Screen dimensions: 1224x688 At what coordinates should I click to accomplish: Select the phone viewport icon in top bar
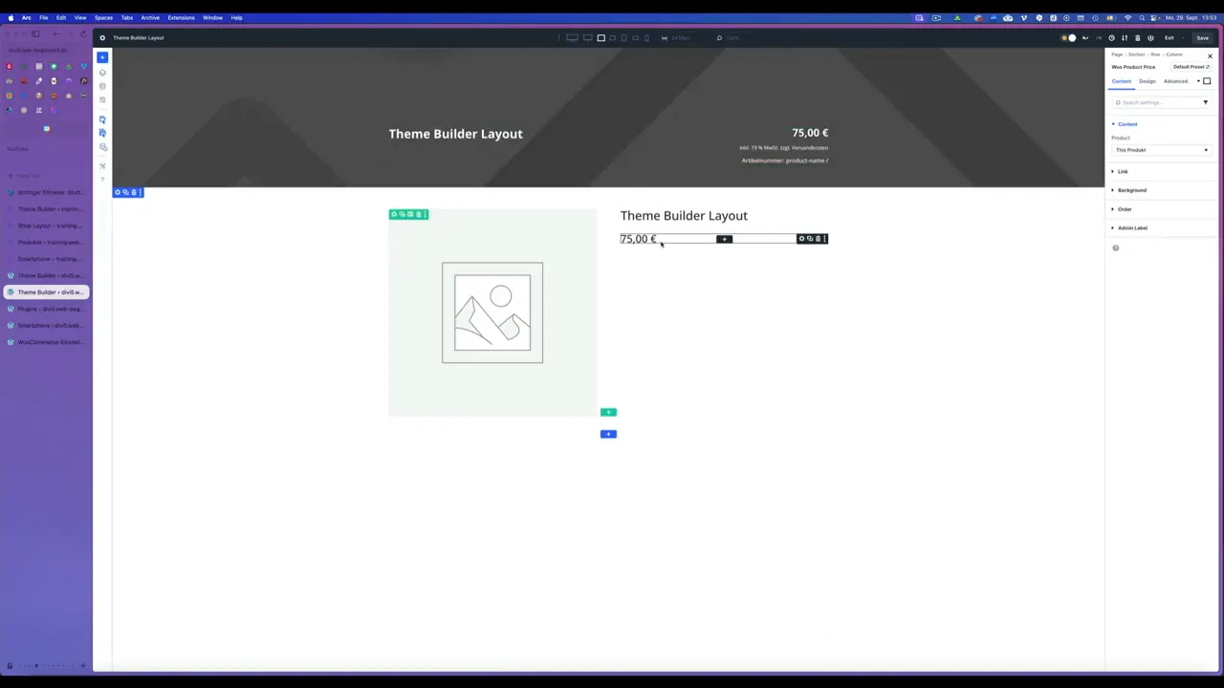pyautogui.click(x=647, y=38)
